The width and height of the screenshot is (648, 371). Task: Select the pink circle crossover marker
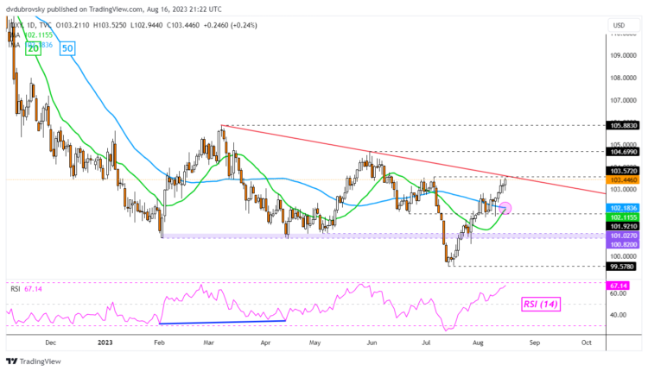(x=505, y=208)
